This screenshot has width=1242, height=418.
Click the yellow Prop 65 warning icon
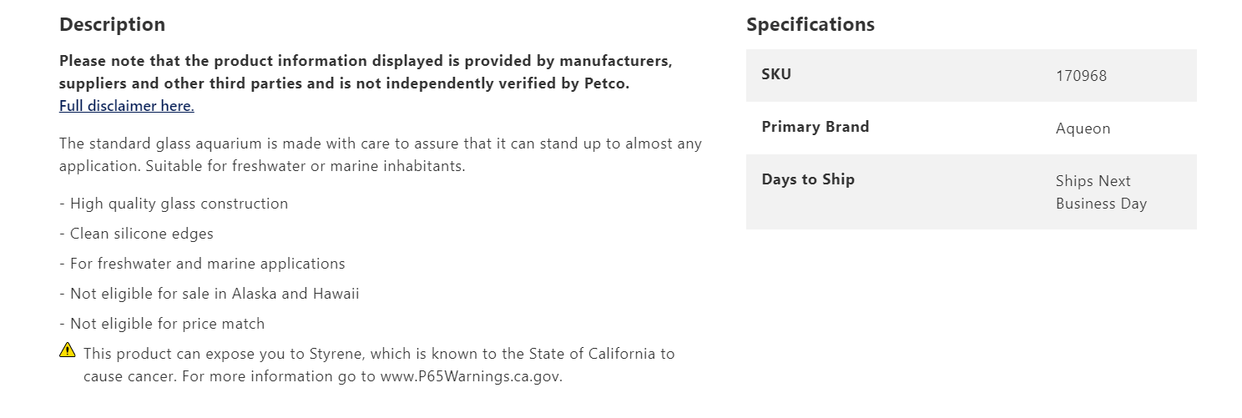(68, 350)
